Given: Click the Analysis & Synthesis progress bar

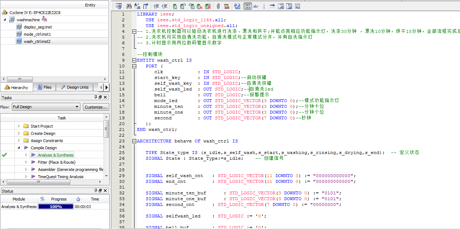Looking at the screenshot, I should [56, 207].
